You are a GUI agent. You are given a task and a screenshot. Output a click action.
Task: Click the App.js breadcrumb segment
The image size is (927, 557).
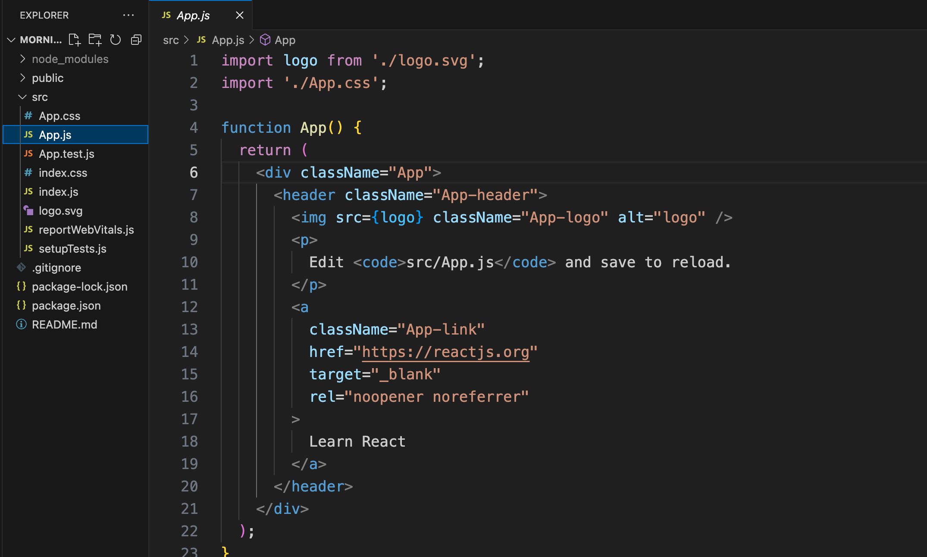pyautogui.click(x=228, y=40)
